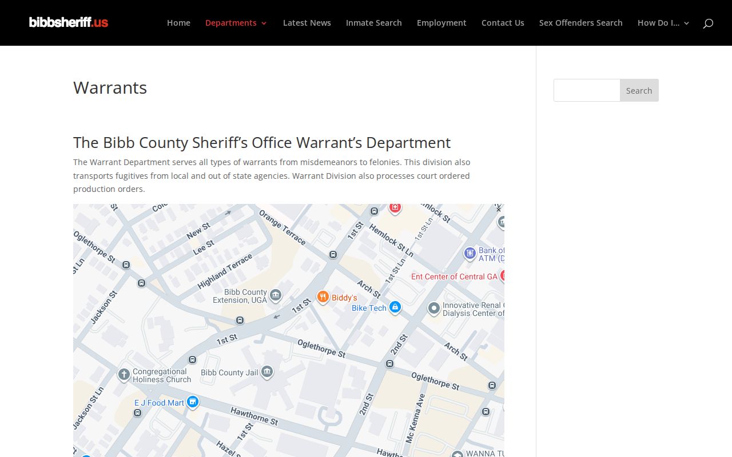Click the bus stop below Bibb County Extension label

pos(240,320)
